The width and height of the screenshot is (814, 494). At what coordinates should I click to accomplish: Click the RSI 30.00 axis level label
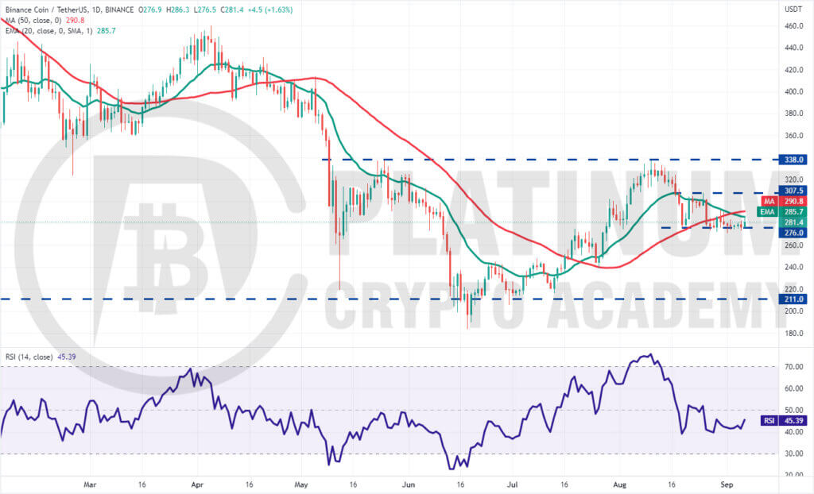click(x=794, y=453)
